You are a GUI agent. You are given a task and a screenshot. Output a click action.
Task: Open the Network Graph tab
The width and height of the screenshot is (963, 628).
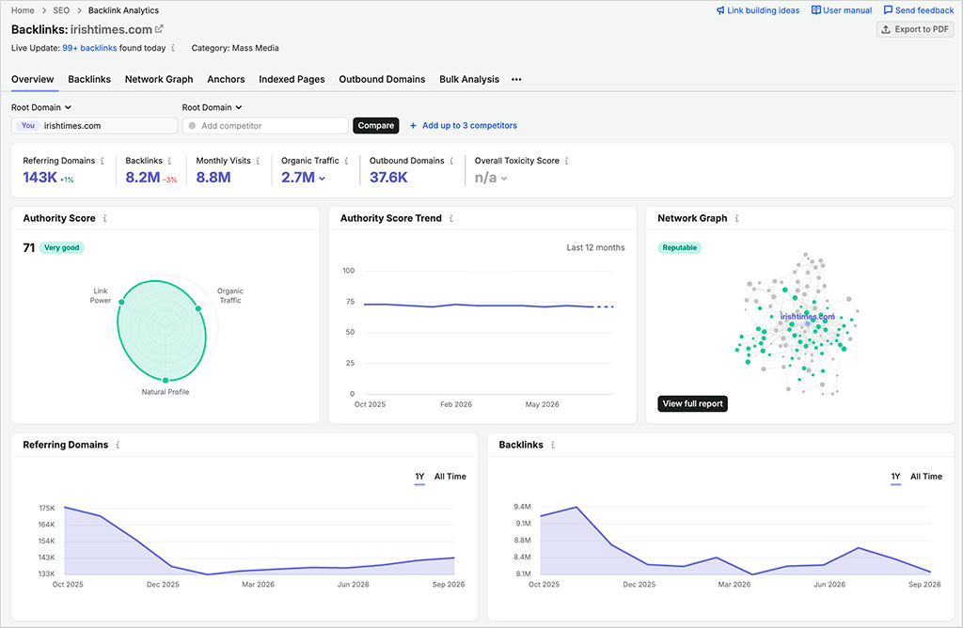point(158,79)
